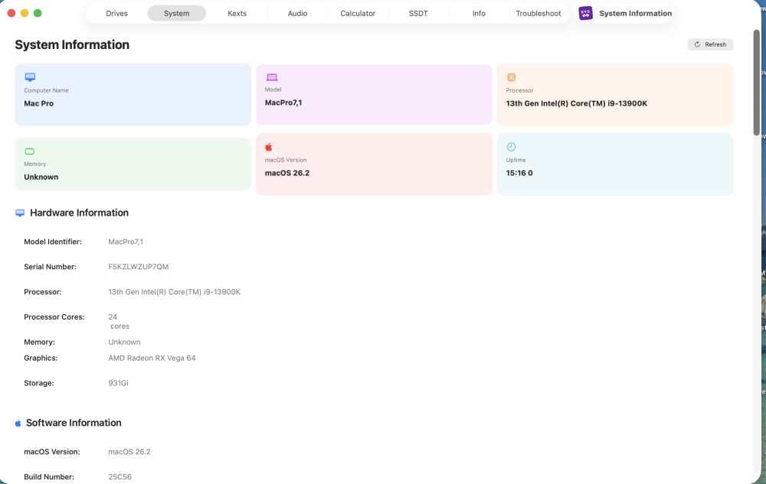
Task: Click the macOS Version value in Software Information
Action: pos(129,452)
